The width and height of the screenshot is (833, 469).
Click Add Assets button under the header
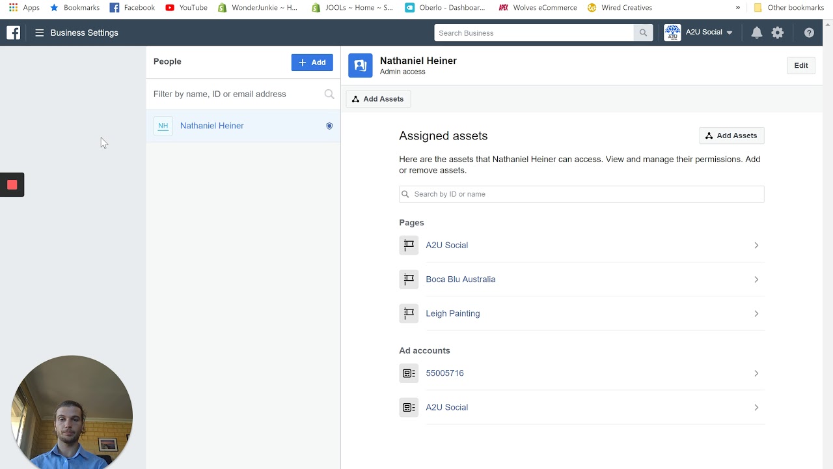tap(378, 99)
